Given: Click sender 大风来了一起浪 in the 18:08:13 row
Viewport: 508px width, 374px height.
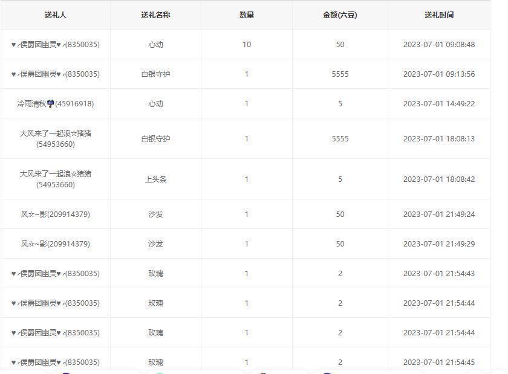Looking at the screenshot, I should [x=56, y=138].
